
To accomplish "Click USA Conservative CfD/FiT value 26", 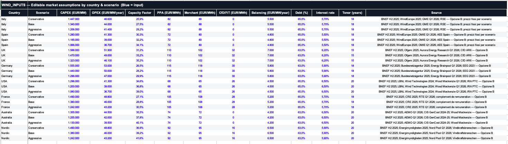I will coord(233,81).
